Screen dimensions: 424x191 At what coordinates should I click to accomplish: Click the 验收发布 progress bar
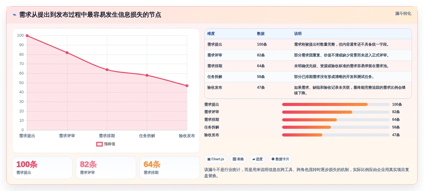click(336, 135)
